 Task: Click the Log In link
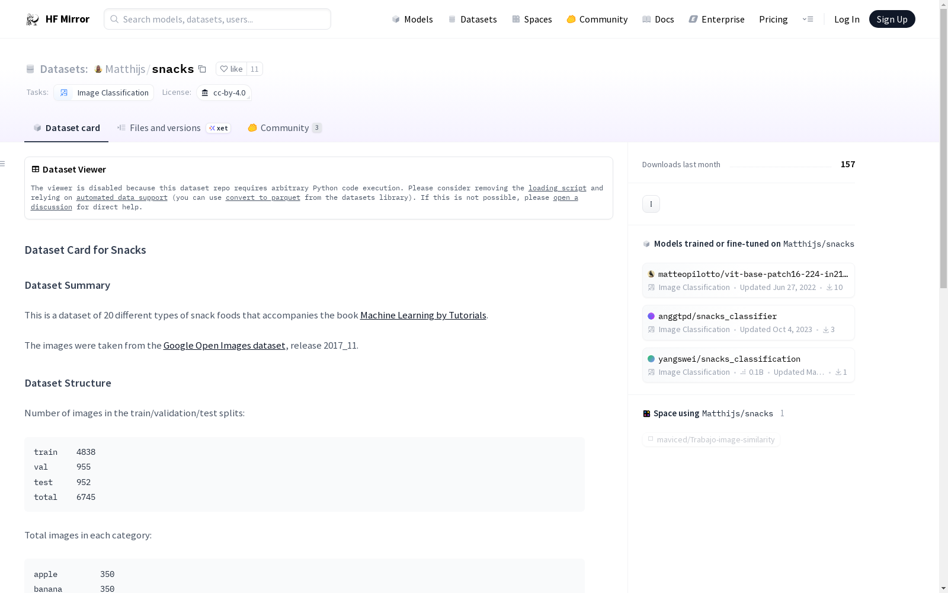[x=847, y=19]
